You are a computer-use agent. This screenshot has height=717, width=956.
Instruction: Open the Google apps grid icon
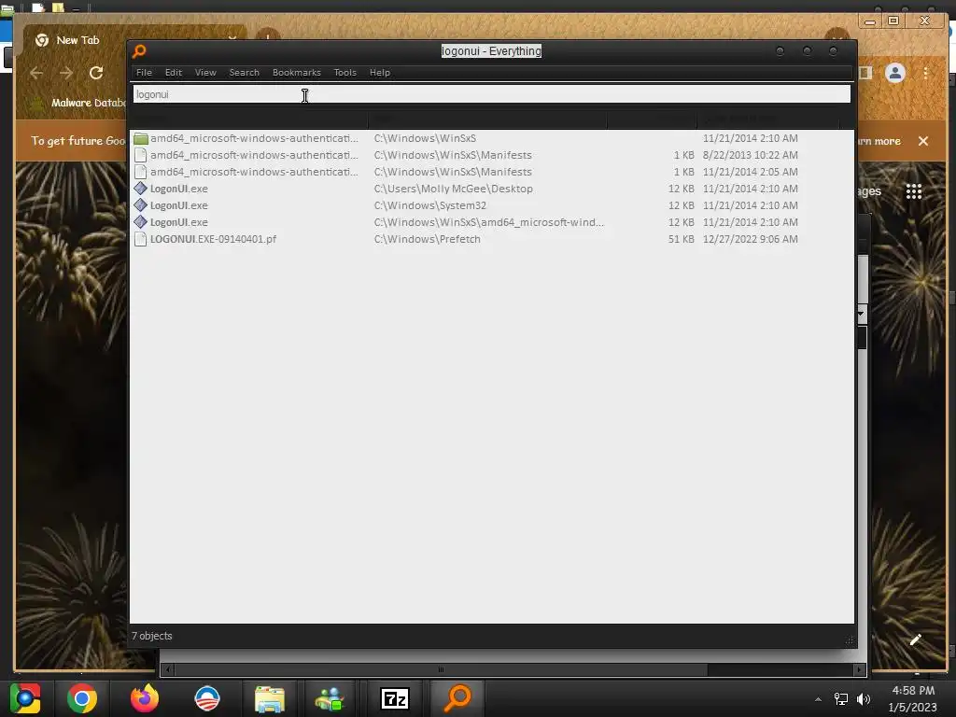913,191
